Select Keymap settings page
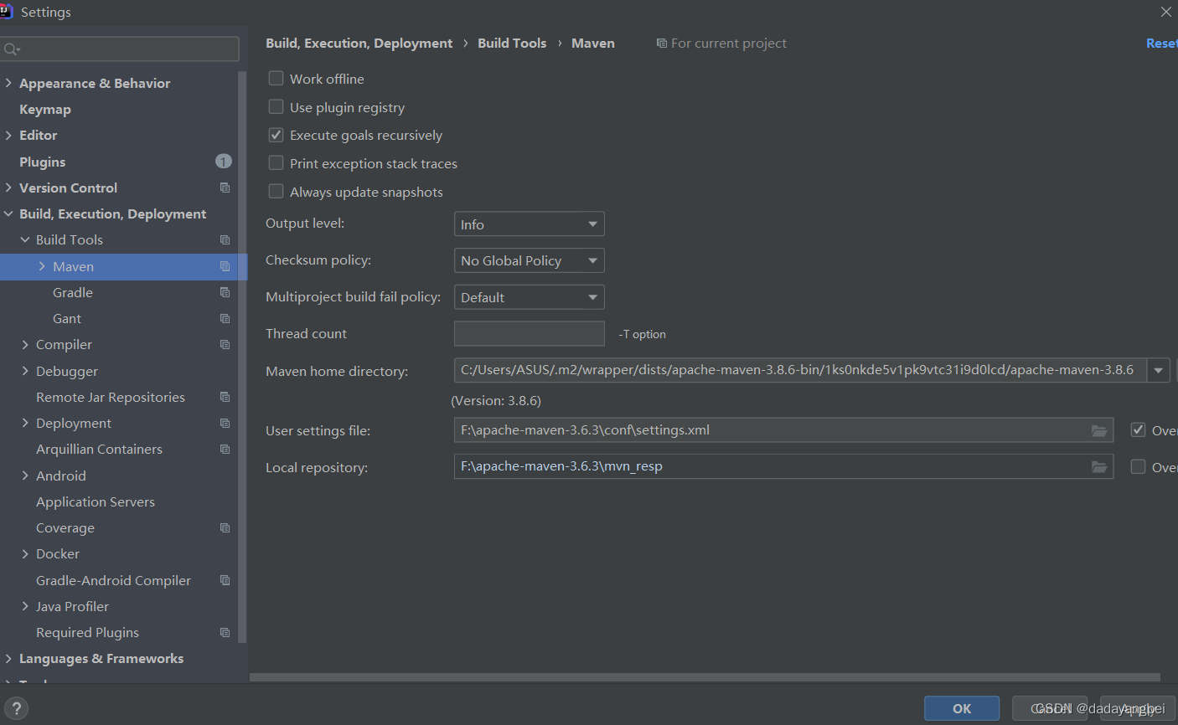Screen dimensions: 1178x725 click(45, 109)
